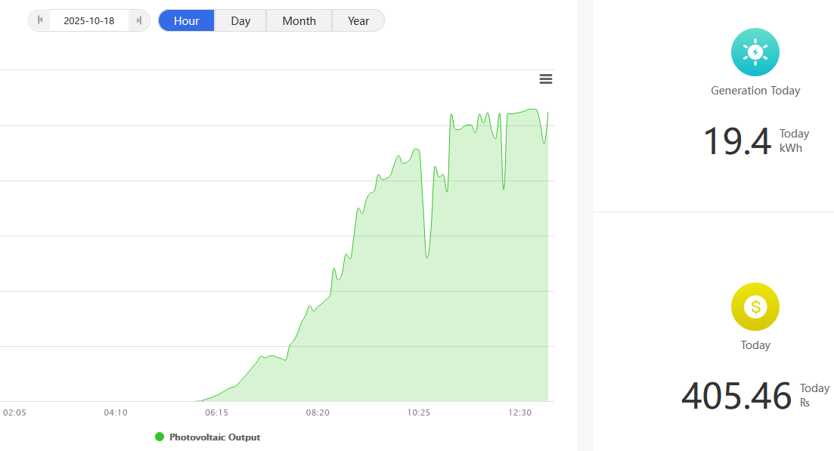Click the 405.46 income value
Viewport: 834px width, 451px height.
(736, 396)
